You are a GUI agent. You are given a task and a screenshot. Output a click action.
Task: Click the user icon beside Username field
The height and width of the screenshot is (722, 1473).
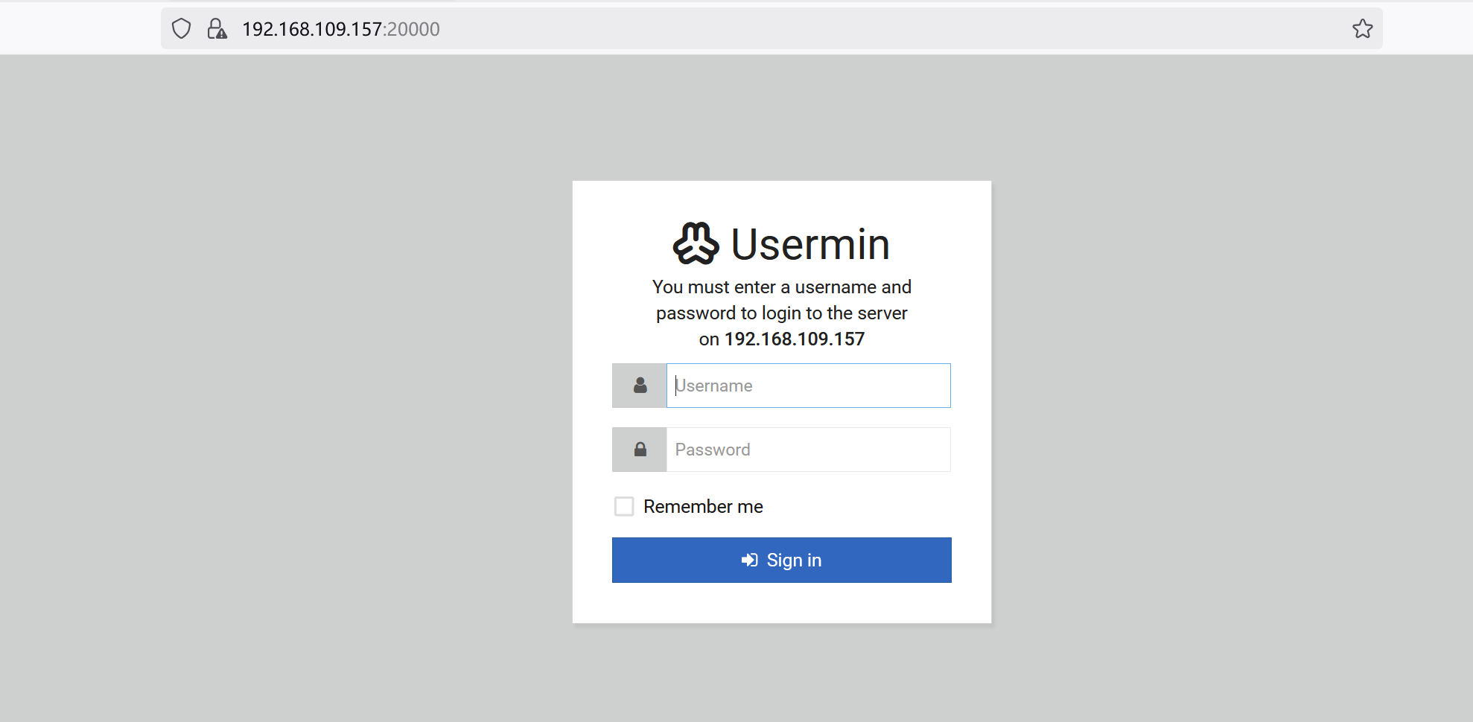(x=640, y=386)
